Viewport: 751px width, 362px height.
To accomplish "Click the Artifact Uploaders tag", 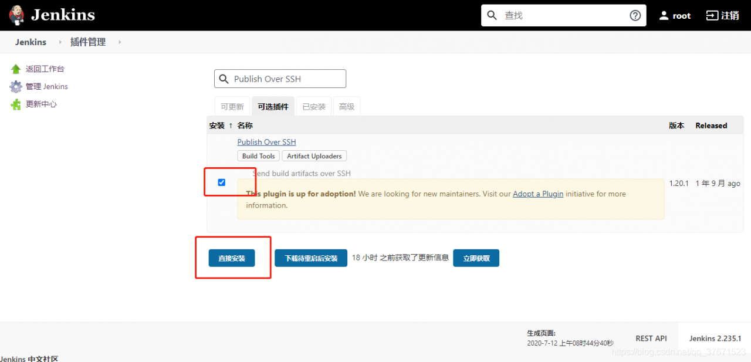I will pos(314,156).
